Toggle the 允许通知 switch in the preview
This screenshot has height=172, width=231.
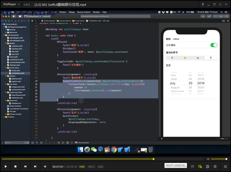coord(214,45)
